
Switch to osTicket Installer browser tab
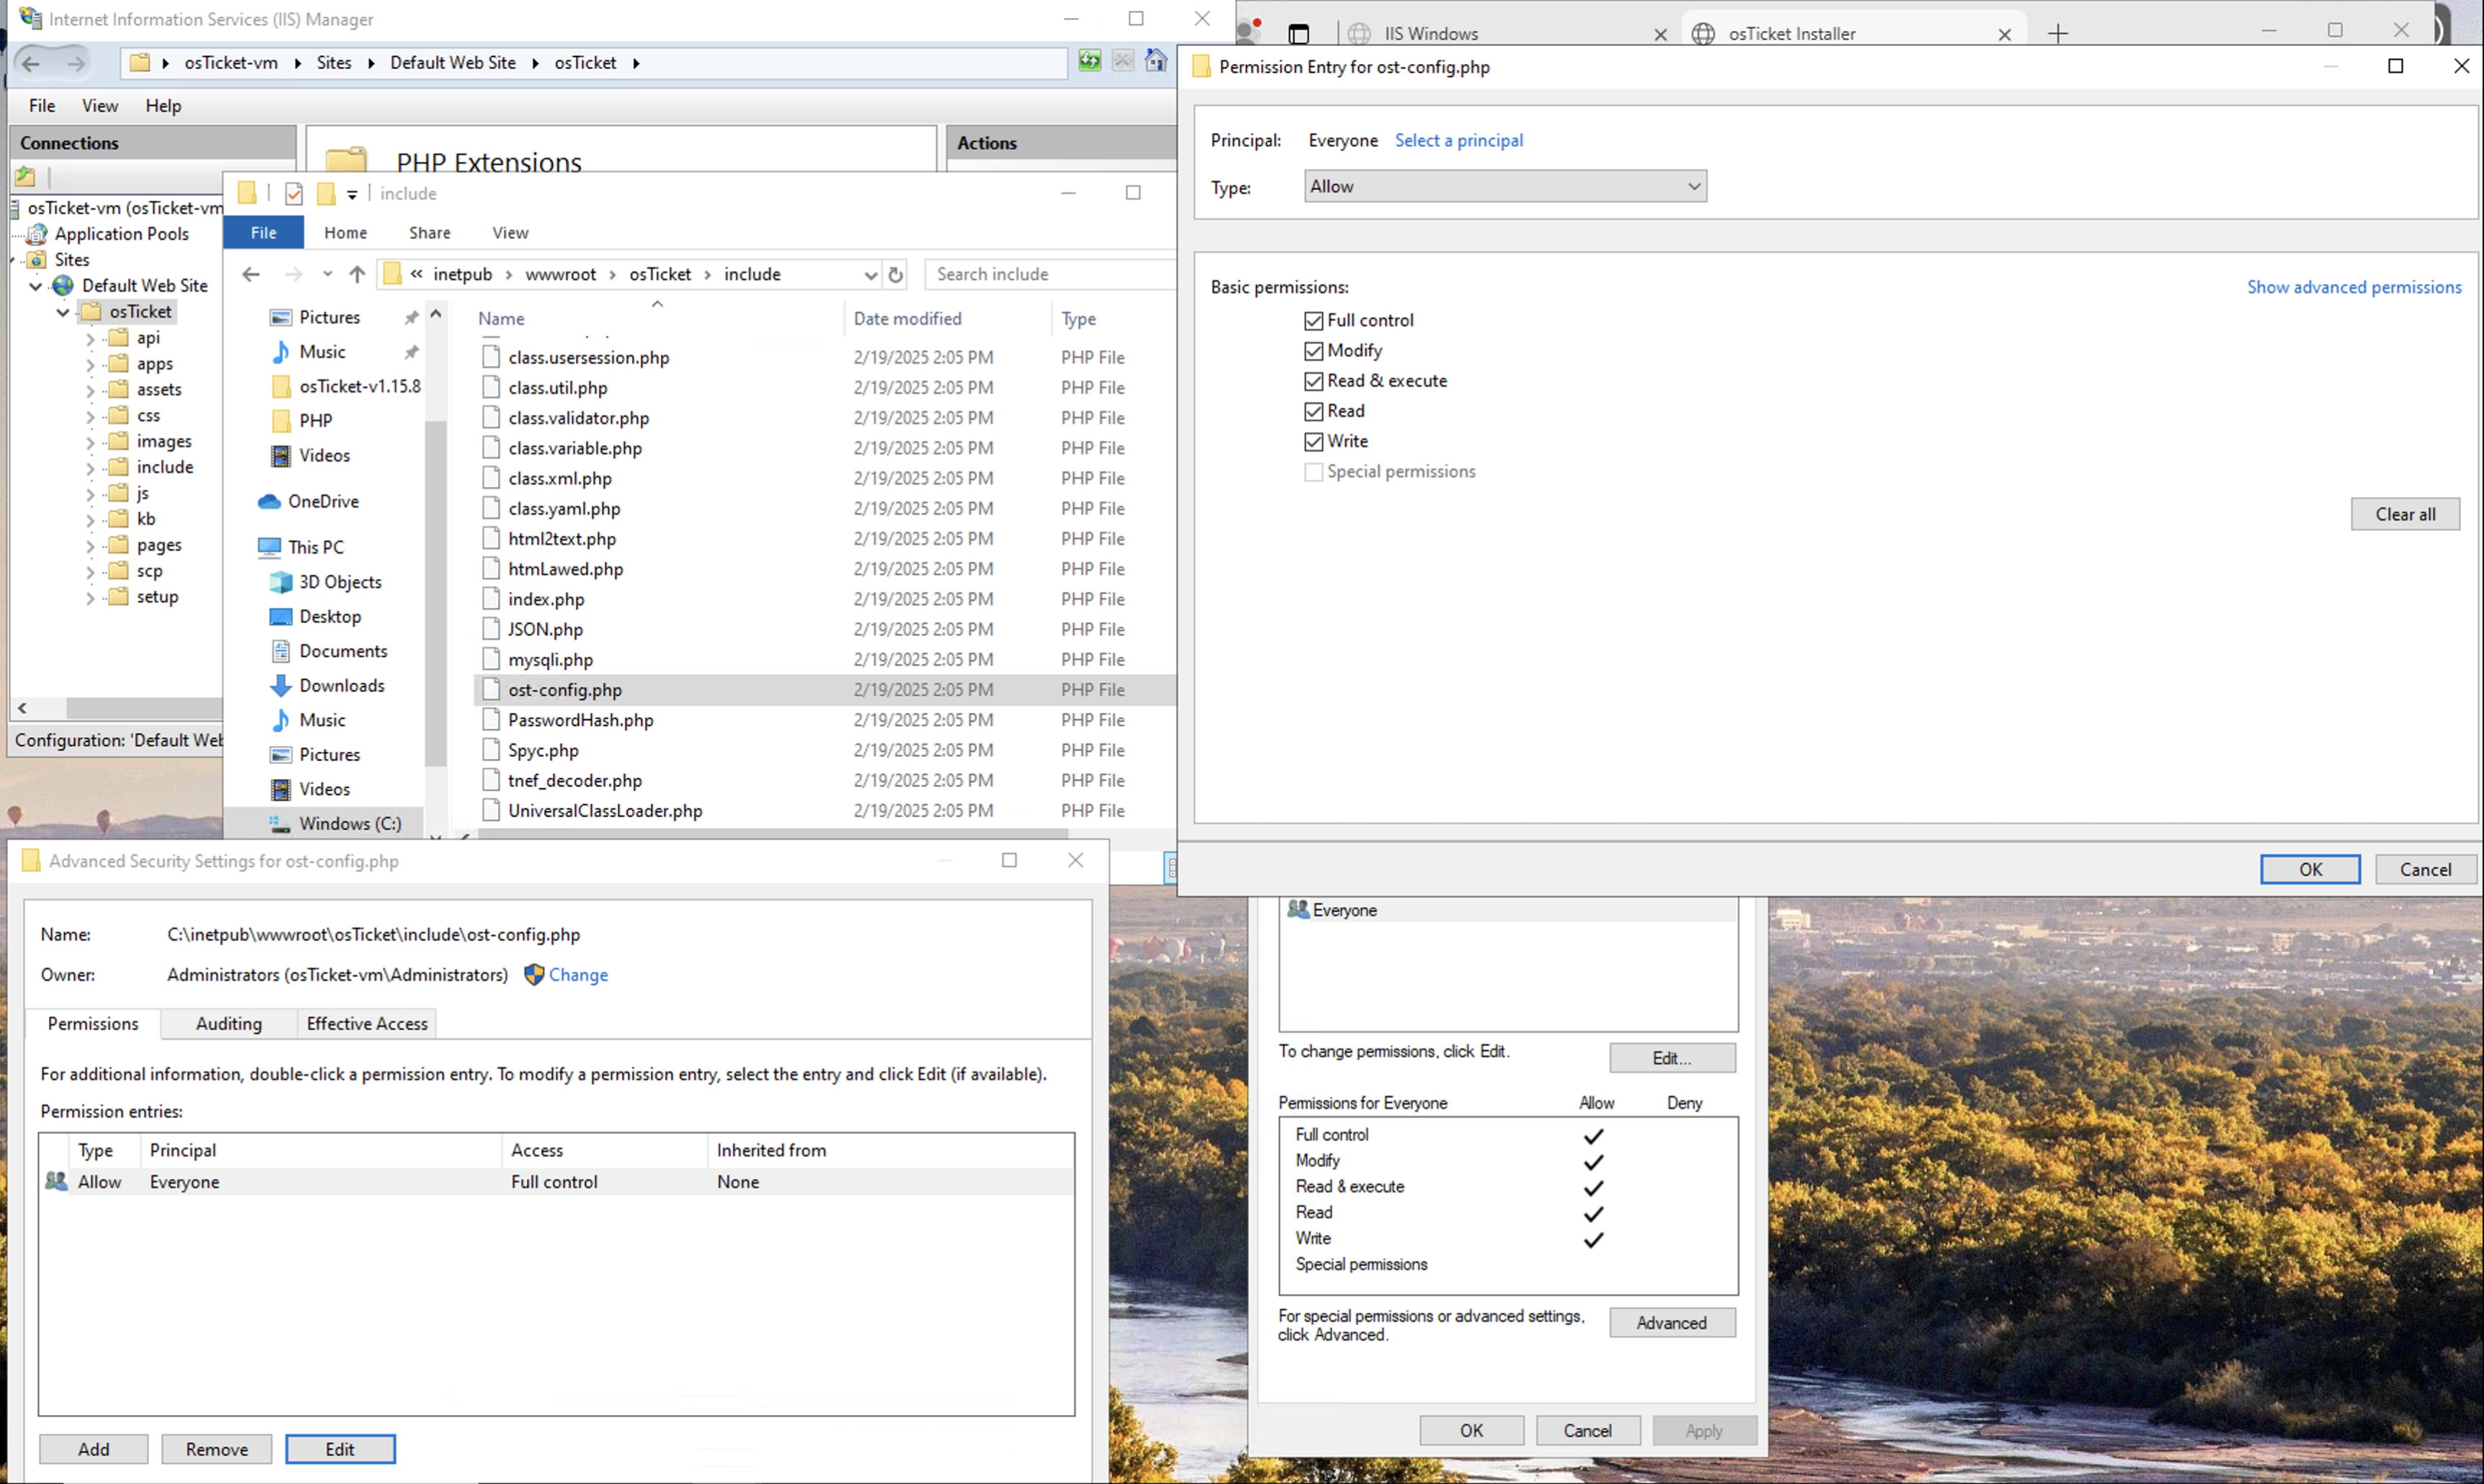[1853, 34]
